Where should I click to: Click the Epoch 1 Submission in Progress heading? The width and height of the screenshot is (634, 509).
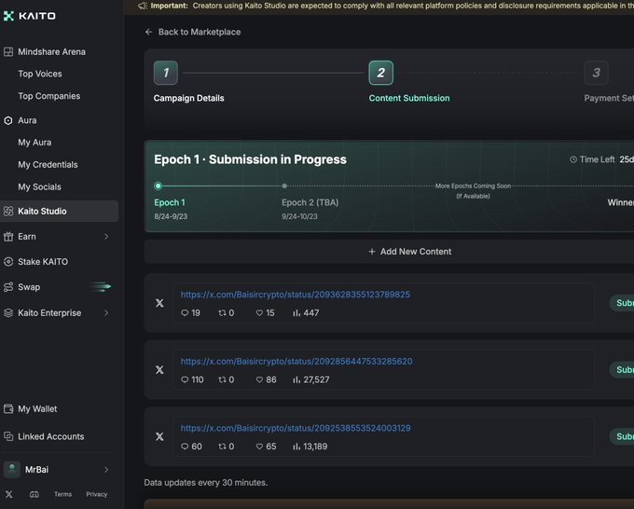[250, 159]
